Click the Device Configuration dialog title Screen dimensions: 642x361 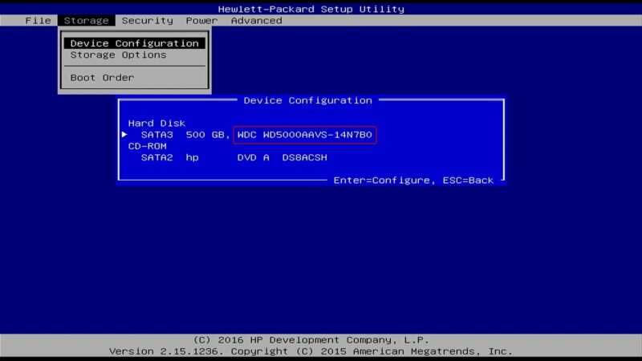pyautogui.click(x=307, y=101)
